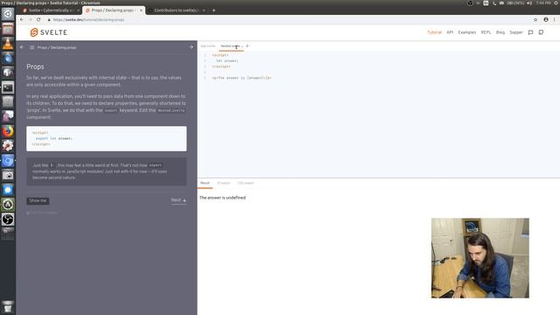Switch to the CSS output tab
Screen dimensions: 560x315
[245, 183]
